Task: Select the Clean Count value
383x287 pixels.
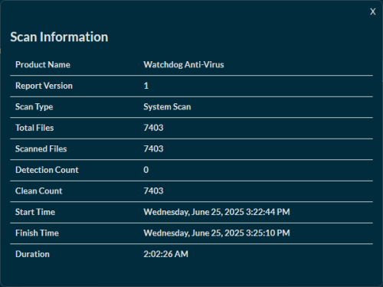Action: coord(153,191)
